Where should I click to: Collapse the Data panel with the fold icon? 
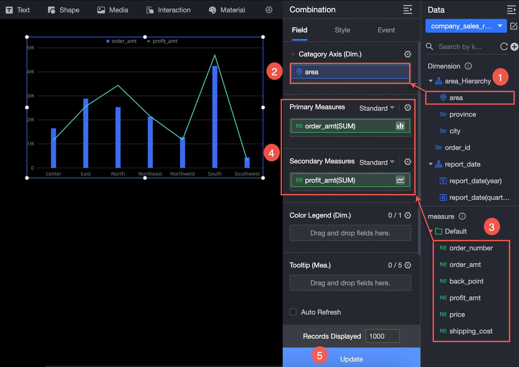click(511, 10)
